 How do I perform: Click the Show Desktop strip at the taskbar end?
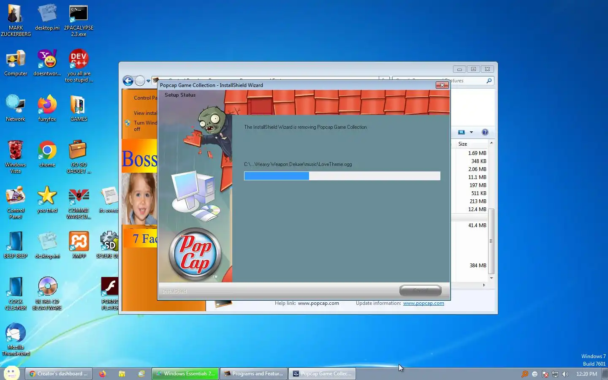coord(605,374)
